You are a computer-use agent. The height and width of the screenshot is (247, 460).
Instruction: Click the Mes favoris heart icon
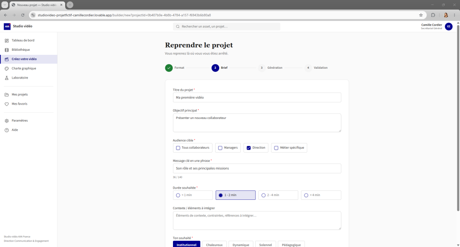[x=7, y=104]
